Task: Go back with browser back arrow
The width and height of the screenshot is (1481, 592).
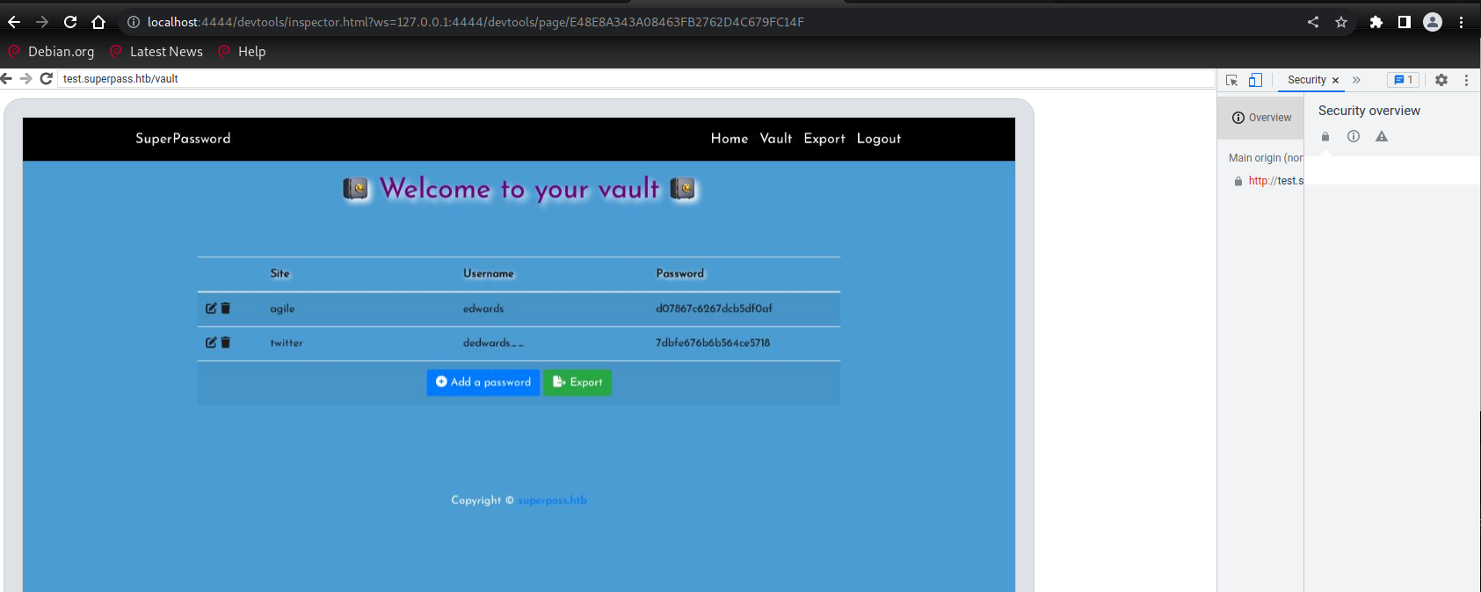Action: point(14,22)
